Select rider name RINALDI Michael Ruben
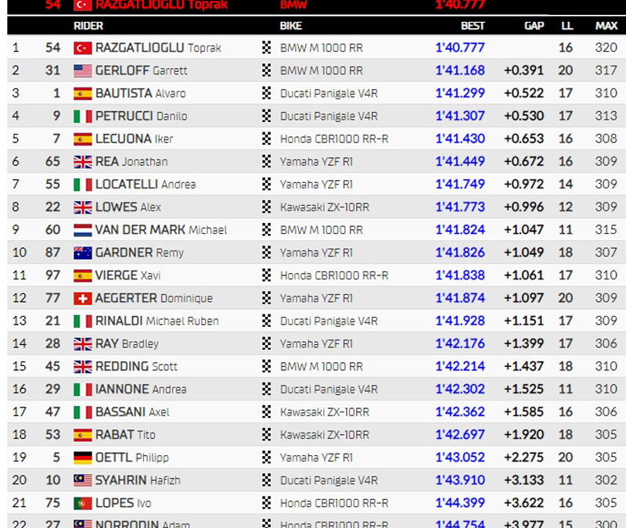Viewport: 626px width, 528px height. 157,321
